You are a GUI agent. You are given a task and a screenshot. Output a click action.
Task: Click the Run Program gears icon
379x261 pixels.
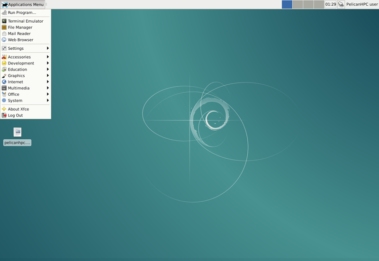pos(4,13)
